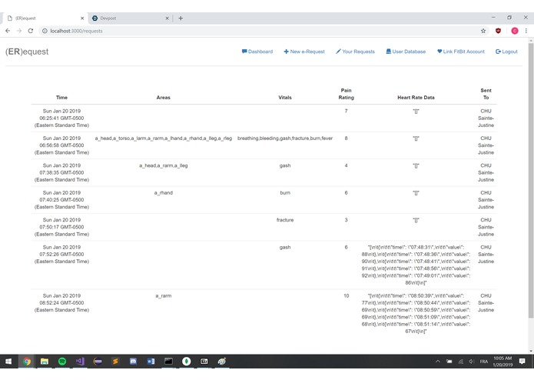Click the battery tray icon
This screenshot has width=534, height=380.
pyautogui.click(x=449, y=362)
